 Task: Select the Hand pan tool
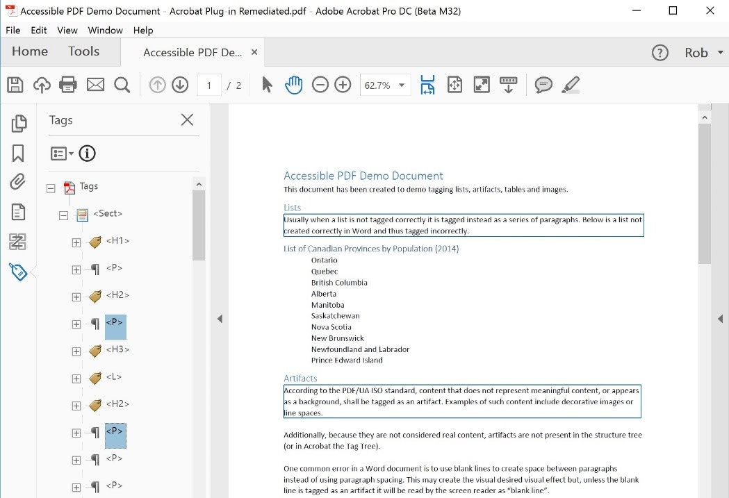pos(294,85)
